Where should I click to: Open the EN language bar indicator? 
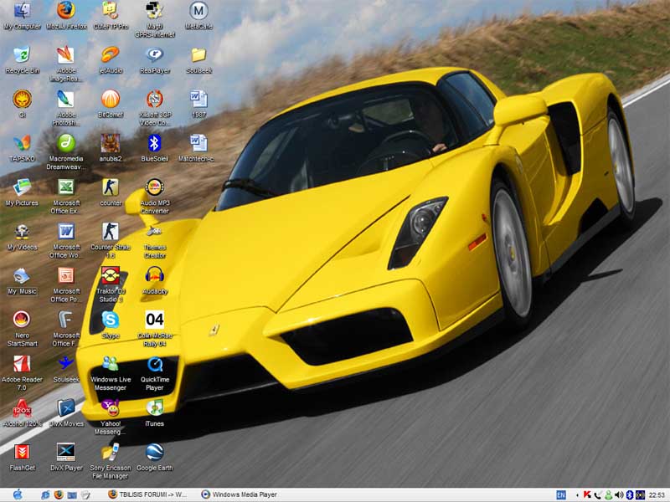coord(561,494)
